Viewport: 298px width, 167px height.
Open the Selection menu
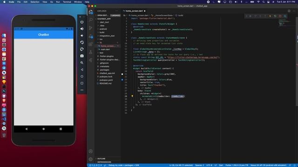[x=35, y=2]
